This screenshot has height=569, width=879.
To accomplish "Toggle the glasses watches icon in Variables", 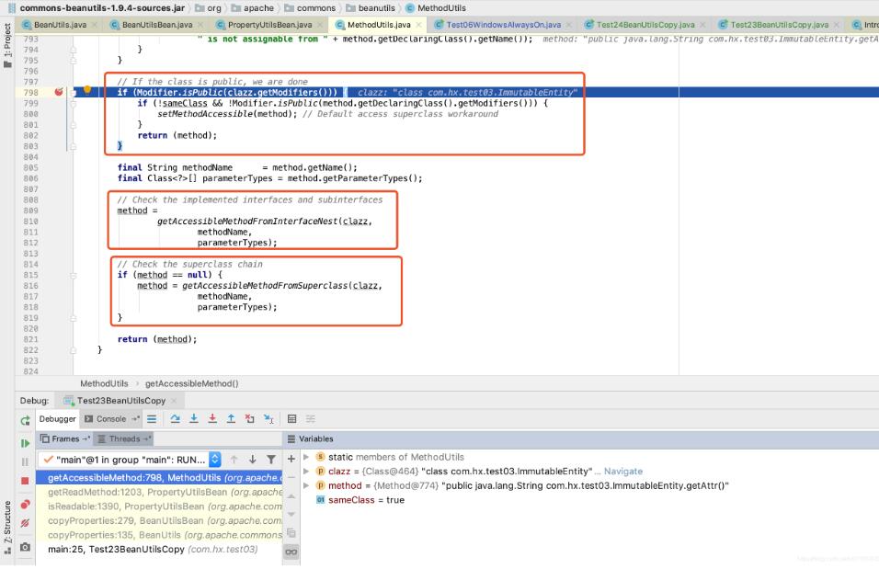I will coord(291,551).
